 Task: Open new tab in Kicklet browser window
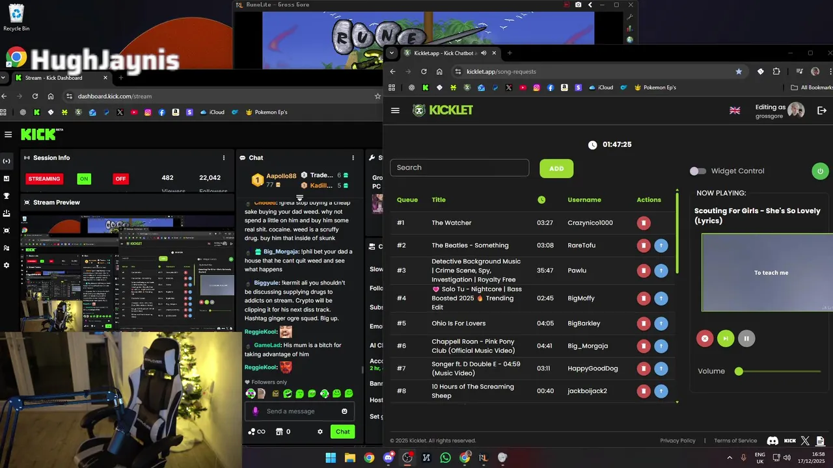pyautogui.click(x=510, y=53)
